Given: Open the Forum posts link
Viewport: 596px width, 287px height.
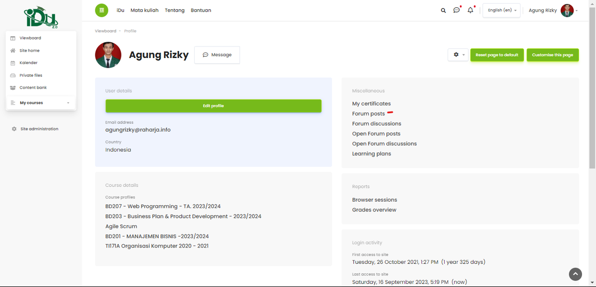Looking at the screenshot, I should pos(368,114).
